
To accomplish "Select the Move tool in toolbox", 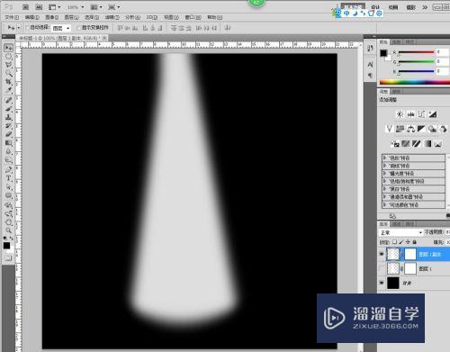I will click(8, 48).
